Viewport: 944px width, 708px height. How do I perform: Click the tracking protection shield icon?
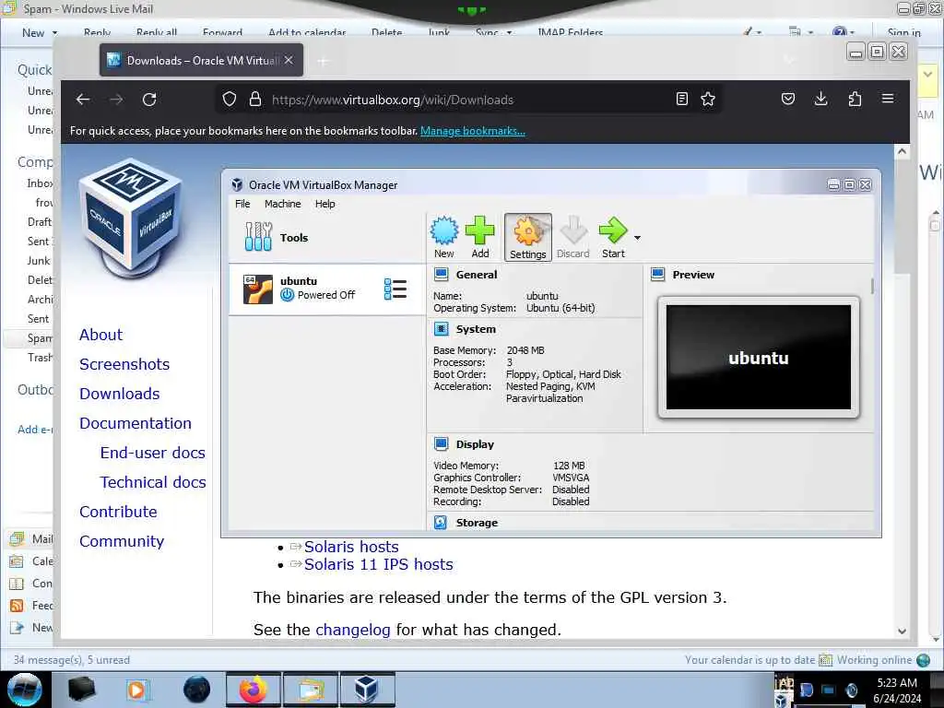pos(230,99)
